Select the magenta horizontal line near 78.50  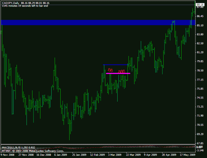(x=118, y=74)
